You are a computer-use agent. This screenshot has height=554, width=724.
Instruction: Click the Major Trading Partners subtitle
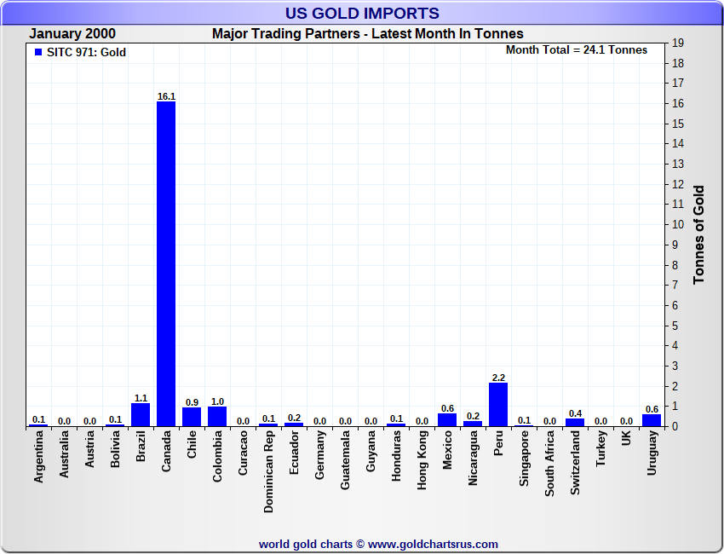[x=368, y=34]
